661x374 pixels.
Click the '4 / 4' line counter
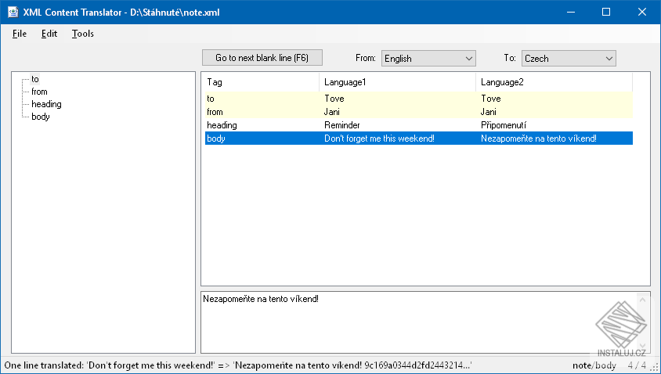tap(637, 365)
